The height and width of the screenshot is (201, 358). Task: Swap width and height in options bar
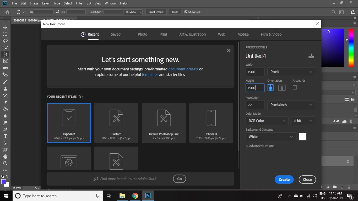click(x=58, y=12)
